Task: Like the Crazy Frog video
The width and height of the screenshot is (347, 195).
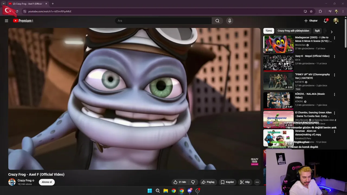Action: tap(180, 182)
